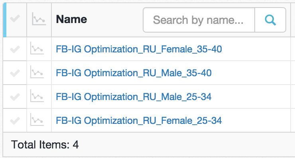Image resolution: width=295 pixels, height=158 pixels.
Task: Tick the checkmark for RU_Male_25-34 row
Action: click(15, 97)
